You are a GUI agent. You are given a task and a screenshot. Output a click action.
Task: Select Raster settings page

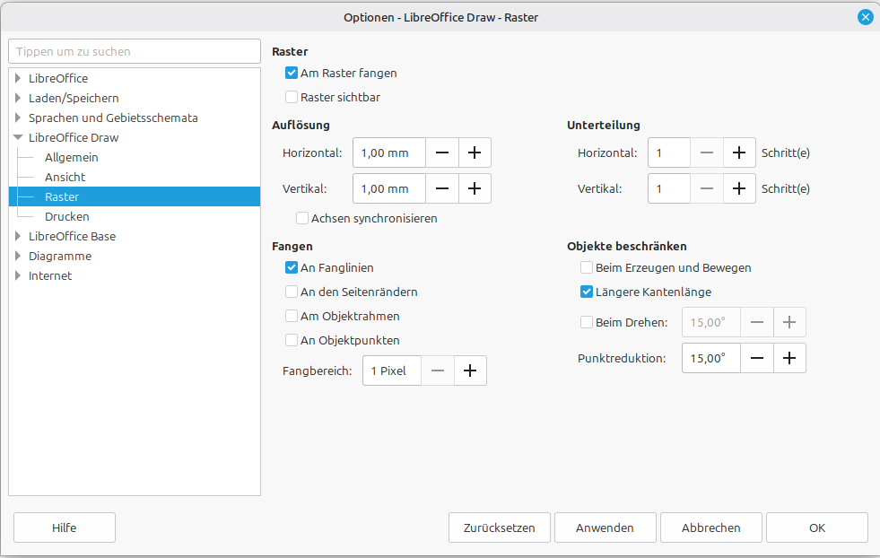pyautogui.click(x=135, y=196)
